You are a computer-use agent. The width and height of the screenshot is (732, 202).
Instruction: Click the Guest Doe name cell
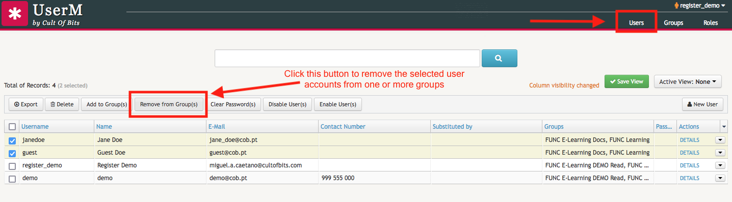coord(111,153)
